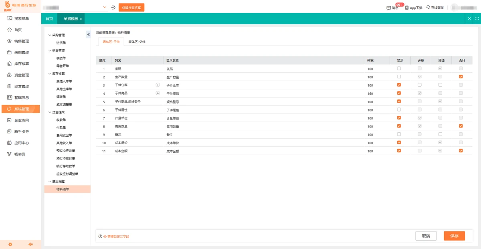Open 采购管理 icon in sidebar
481x249 pixels.
point(10,52)
